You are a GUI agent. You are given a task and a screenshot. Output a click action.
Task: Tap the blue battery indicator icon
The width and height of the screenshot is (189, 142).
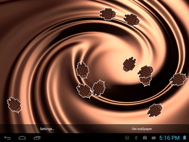pos(185,138)
